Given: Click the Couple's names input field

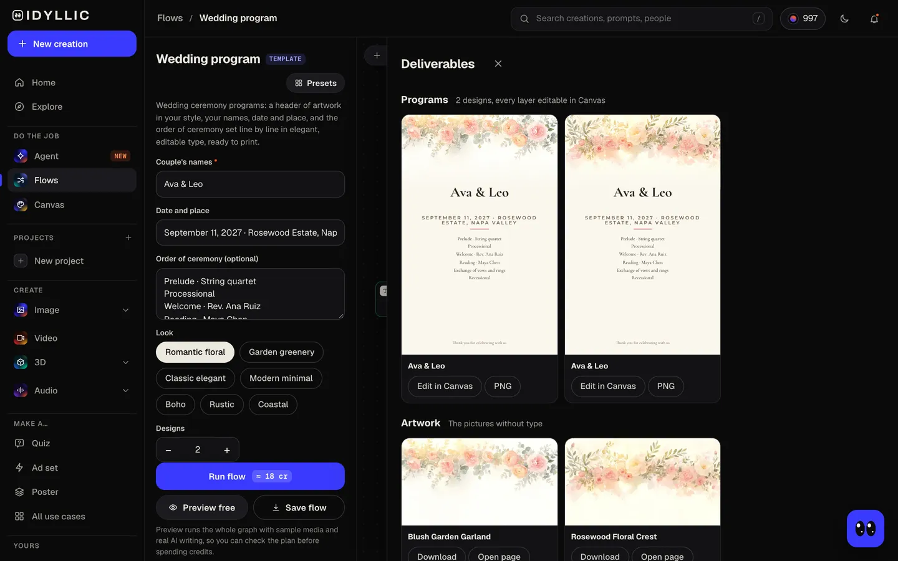Looking at the screenshot, I should [250, 184].
